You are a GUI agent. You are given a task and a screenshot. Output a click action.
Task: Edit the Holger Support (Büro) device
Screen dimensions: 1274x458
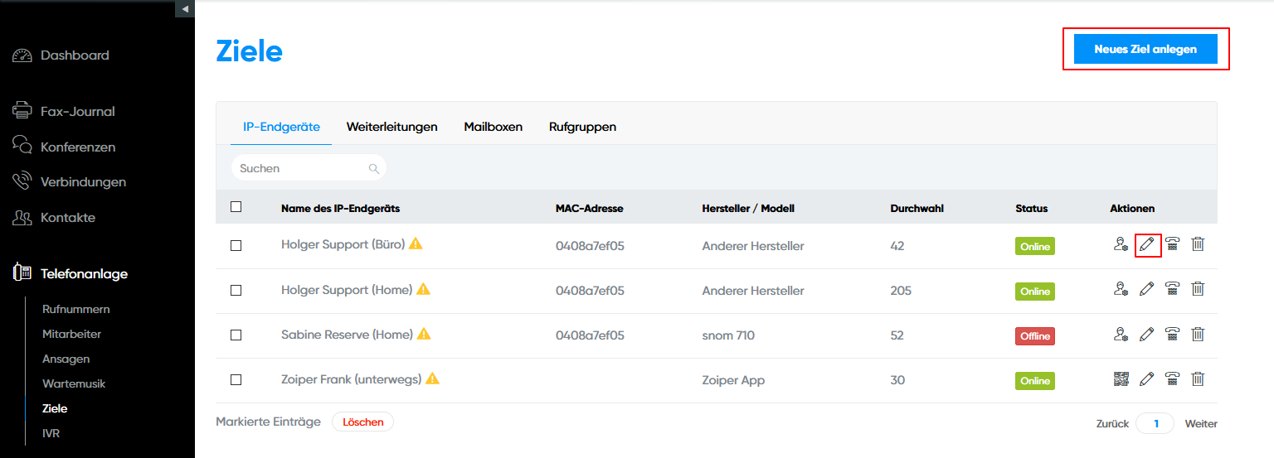tap(1147, 245)
